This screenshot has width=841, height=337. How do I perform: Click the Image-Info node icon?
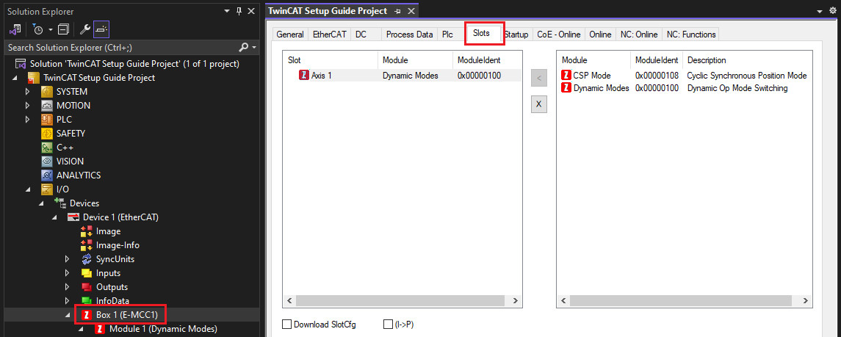pyautogui.click(x=87, y=244)
